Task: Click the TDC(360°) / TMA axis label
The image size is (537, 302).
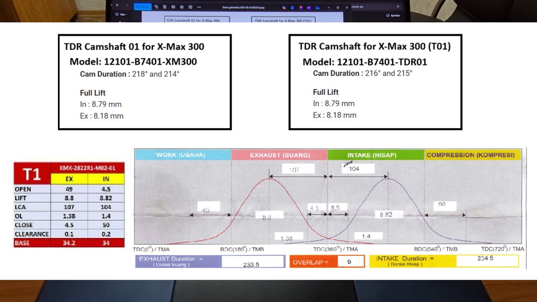Action: pyautogui.click(x=336, y=249)
